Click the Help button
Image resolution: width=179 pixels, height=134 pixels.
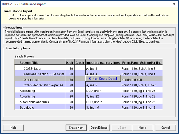click(14, 128)
